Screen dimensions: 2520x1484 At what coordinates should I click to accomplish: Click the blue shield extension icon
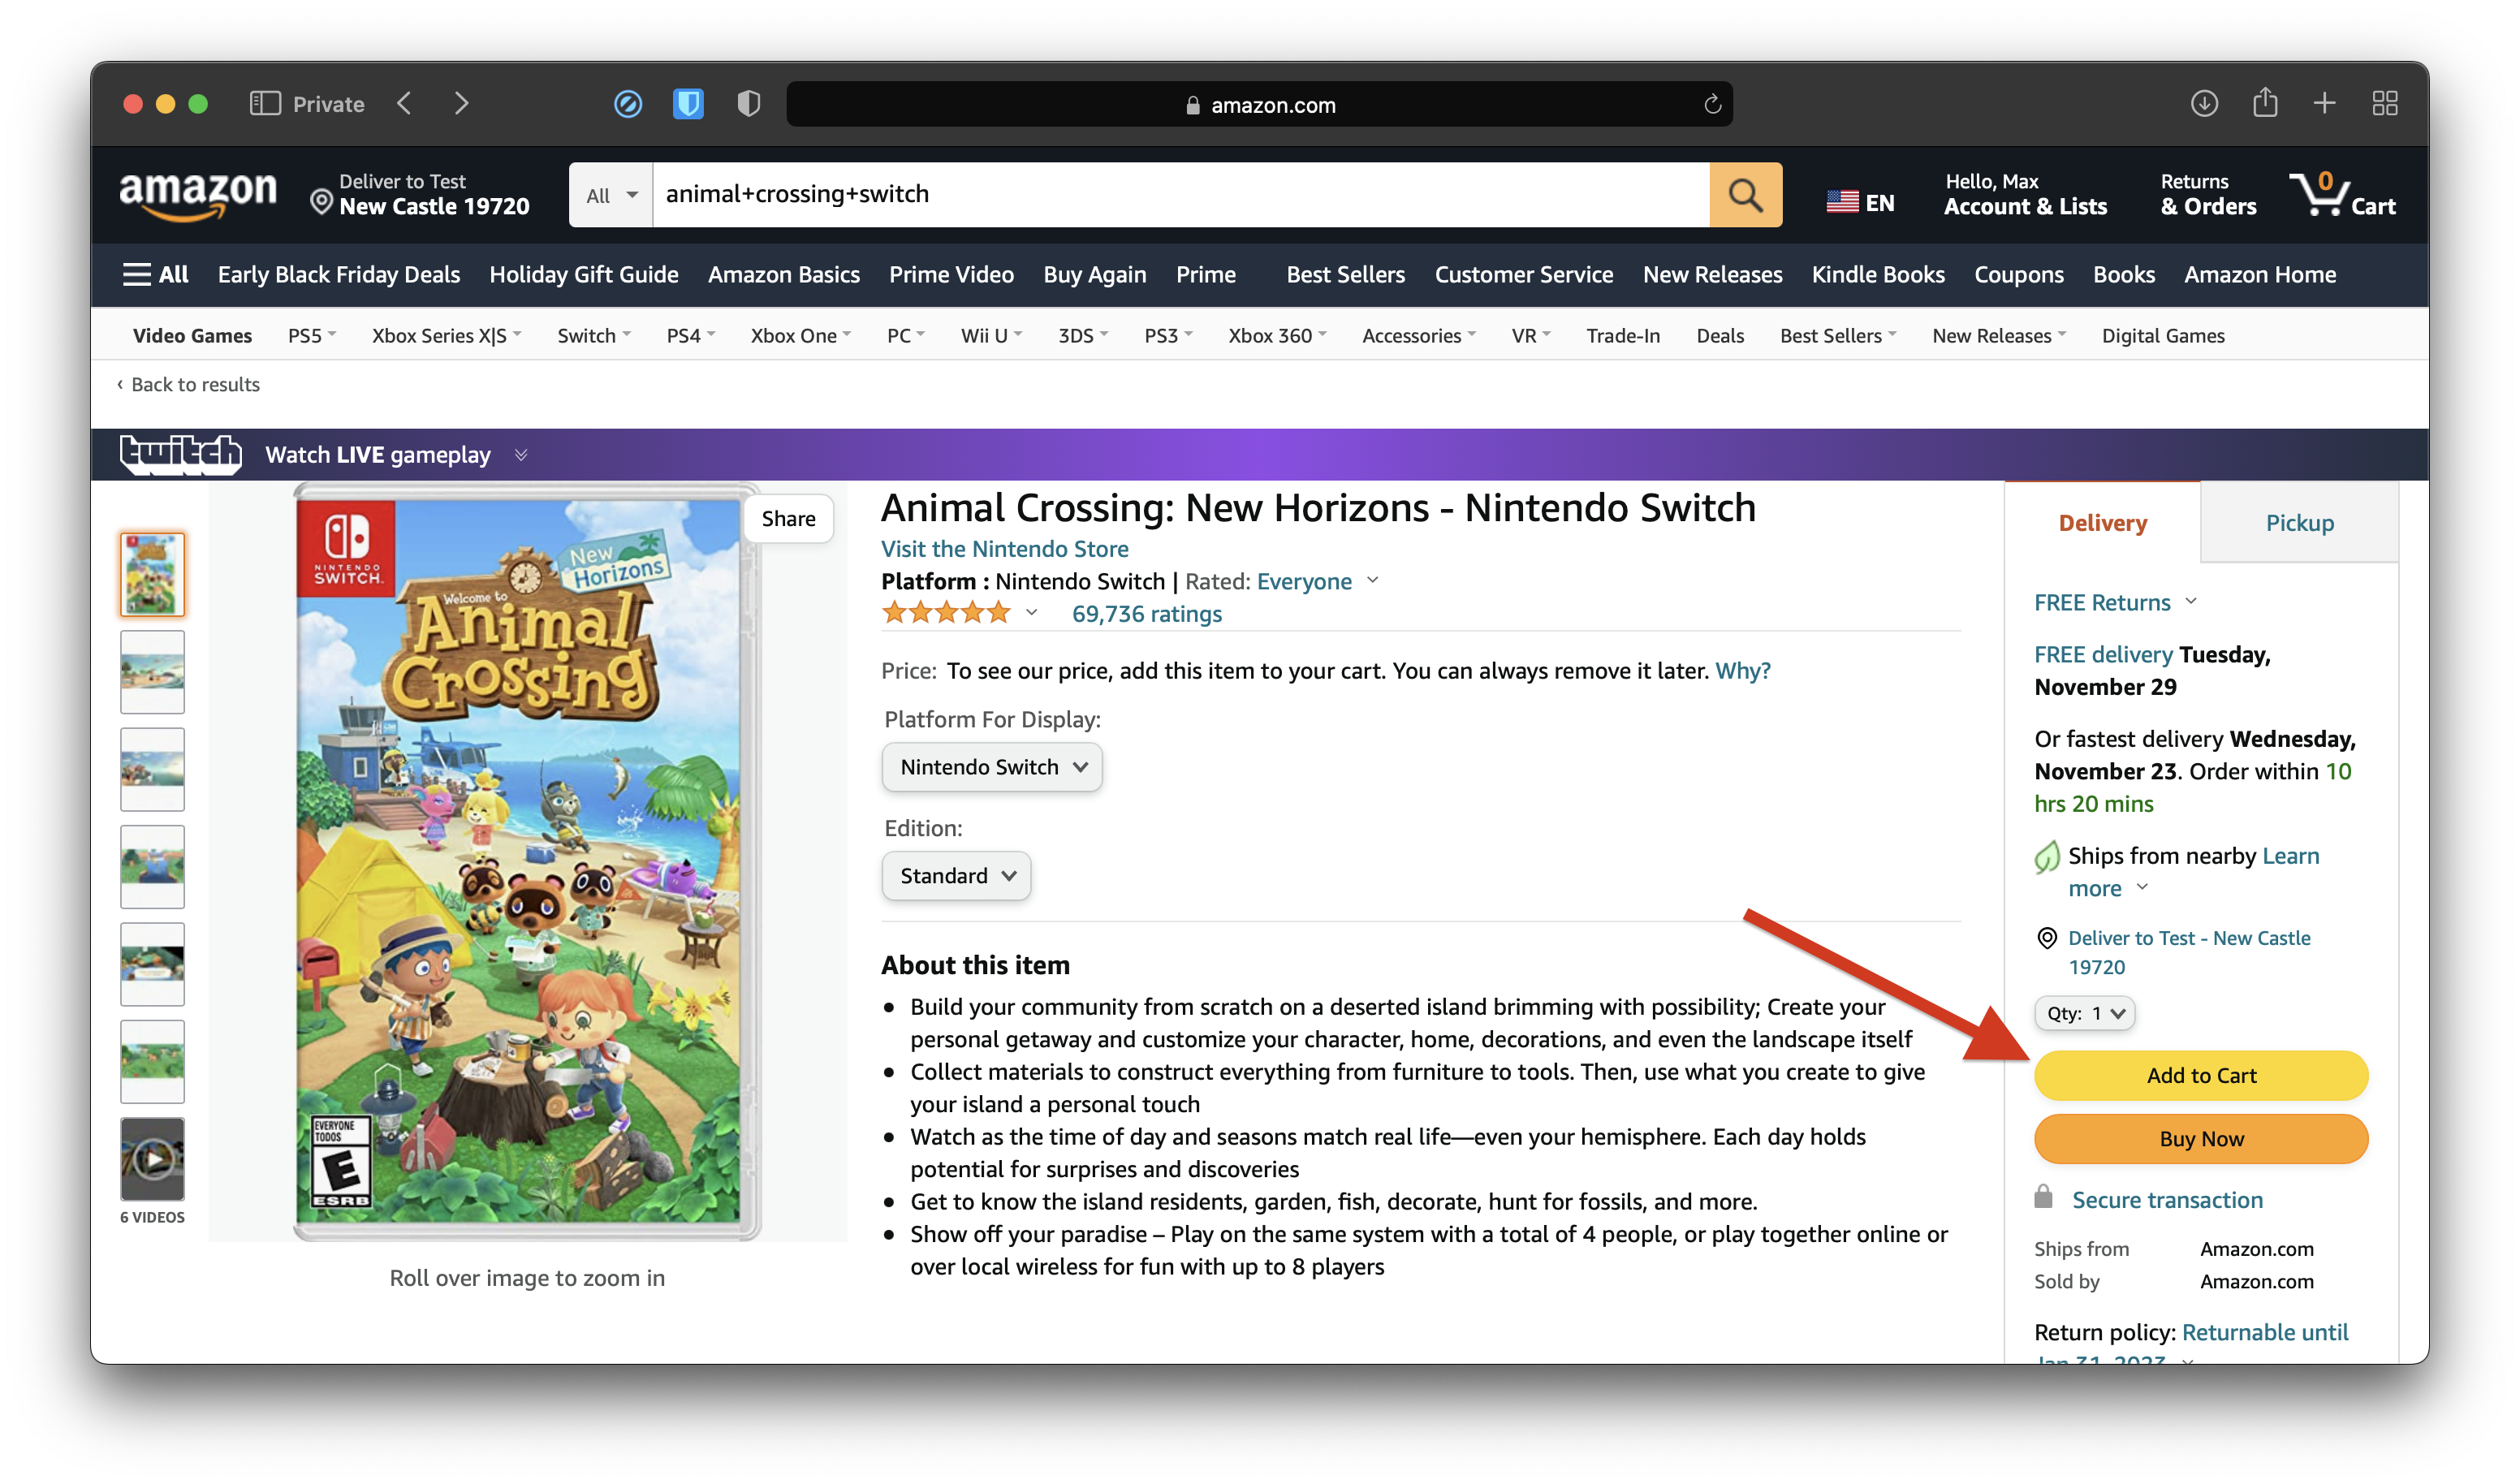pos(688,103)
